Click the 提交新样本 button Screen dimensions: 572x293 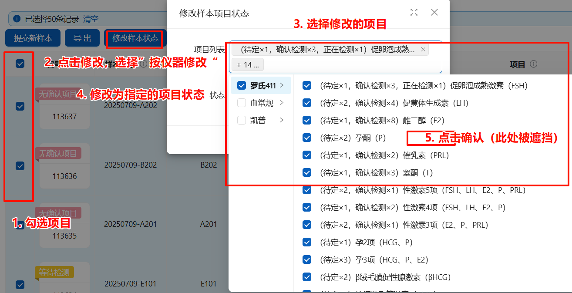33,38
